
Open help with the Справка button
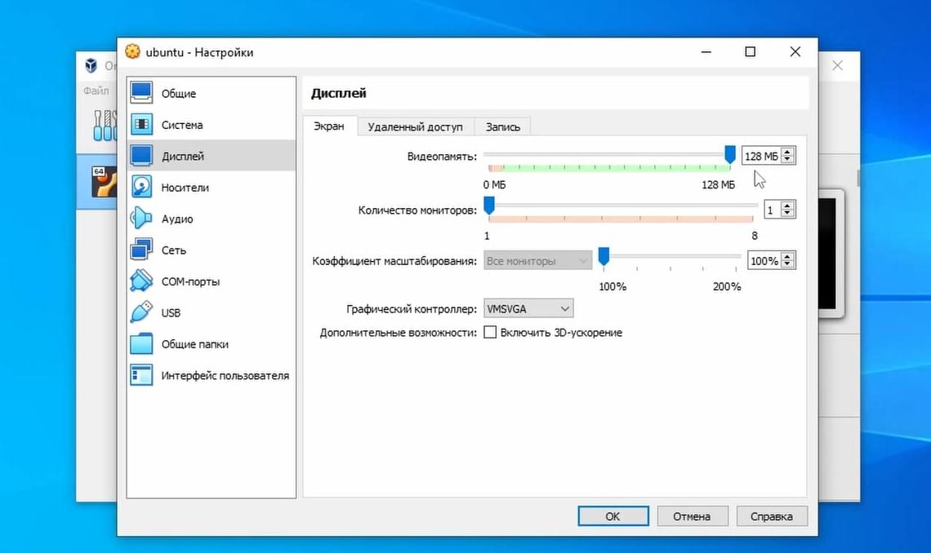(x=772, y=515)
